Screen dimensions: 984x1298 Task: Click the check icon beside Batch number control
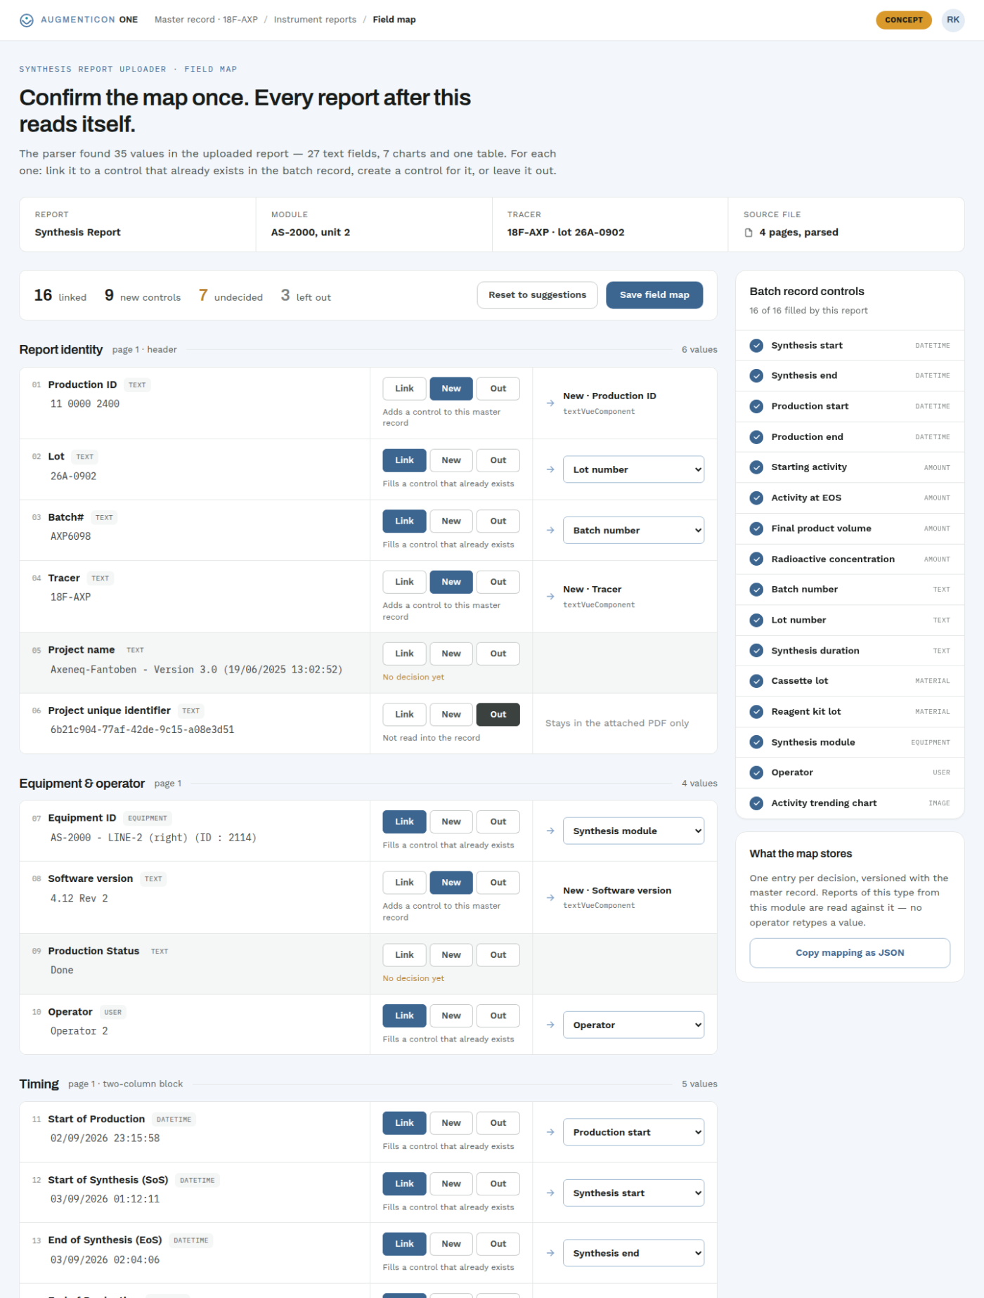click(756, 590)
